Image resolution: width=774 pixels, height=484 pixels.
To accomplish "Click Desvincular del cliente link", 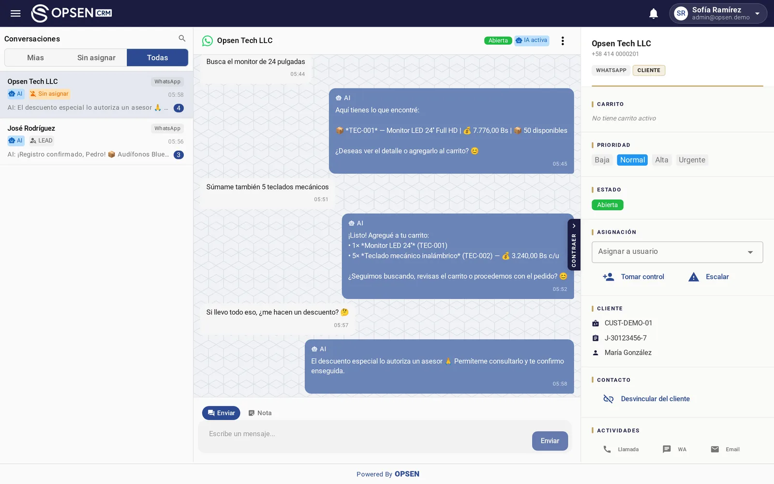I will point(655,399).
